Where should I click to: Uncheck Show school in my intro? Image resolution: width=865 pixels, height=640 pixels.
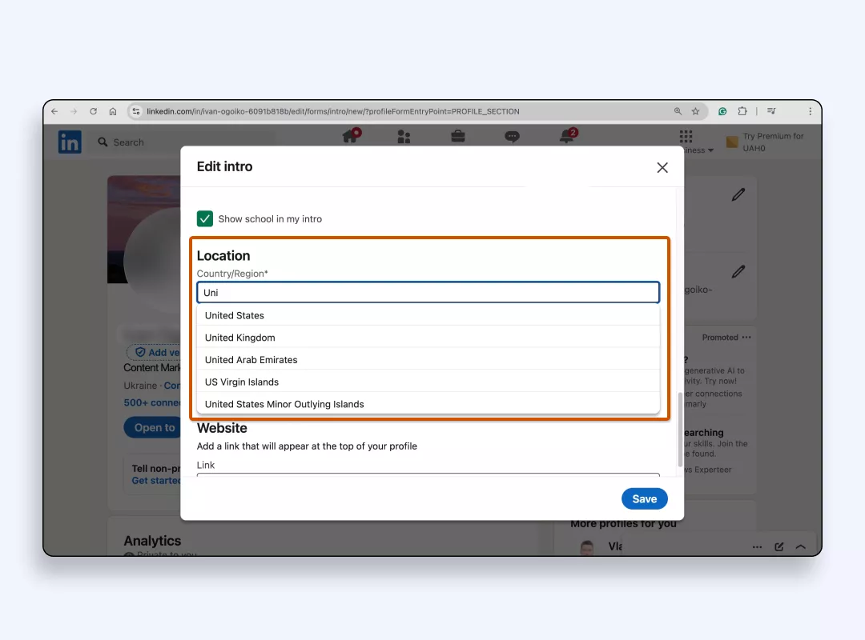pyautogui.click(x=205, y=219)
